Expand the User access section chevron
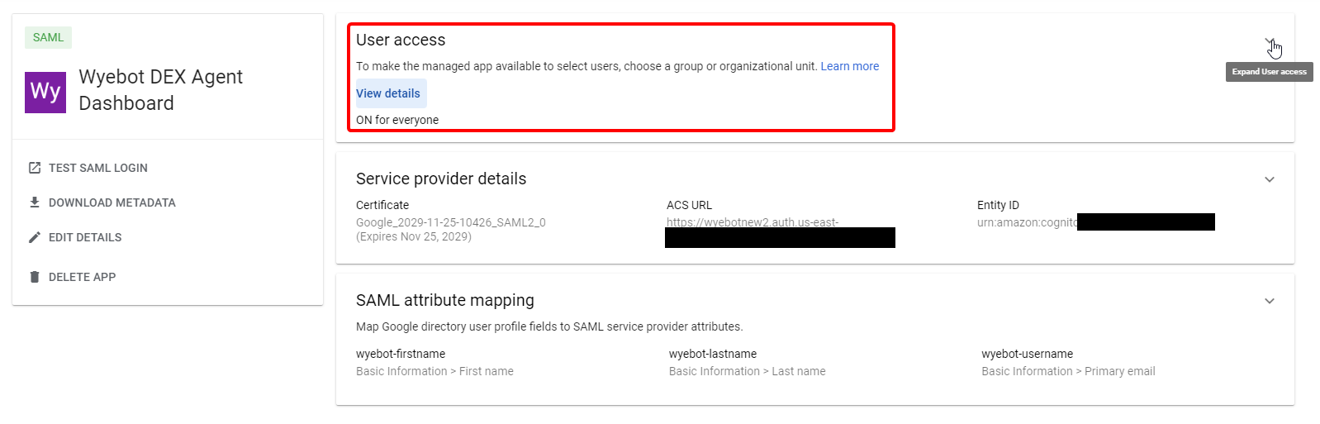 1270,41
